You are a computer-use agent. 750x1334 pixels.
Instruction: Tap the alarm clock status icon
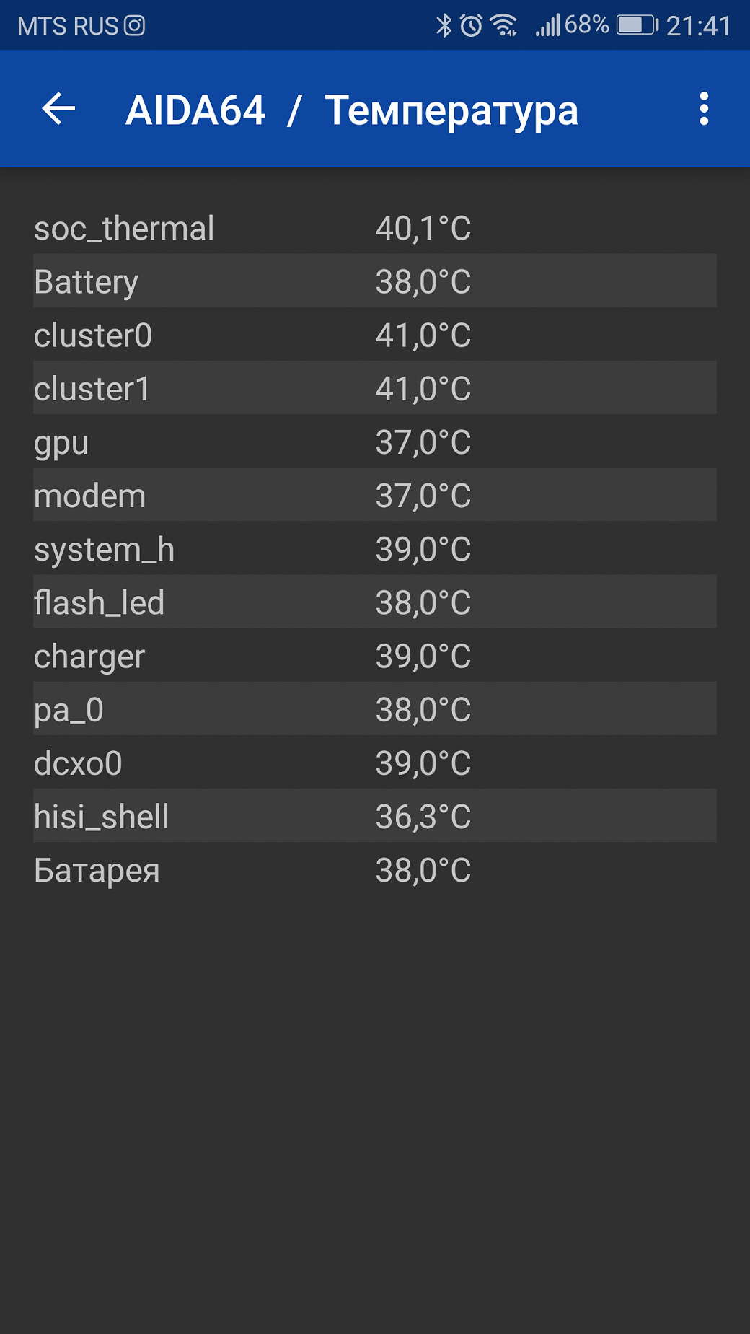(x=471, y=26)
